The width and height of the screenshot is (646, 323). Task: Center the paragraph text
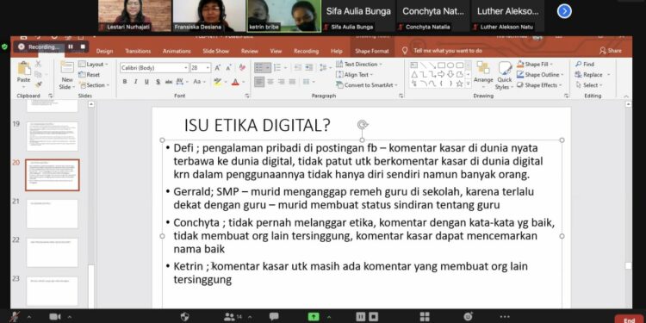[270, 82]
